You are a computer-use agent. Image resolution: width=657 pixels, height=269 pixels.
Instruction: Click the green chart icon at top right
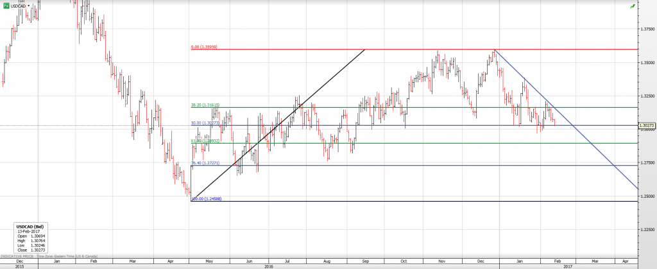pos(633,6)
